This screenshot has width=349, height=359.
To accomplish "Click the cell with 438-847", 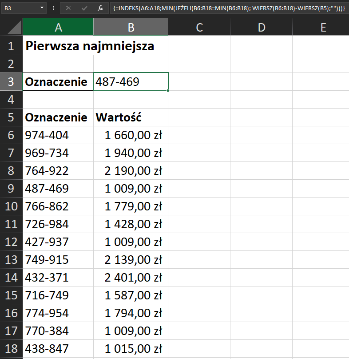I will click(58, 349).
